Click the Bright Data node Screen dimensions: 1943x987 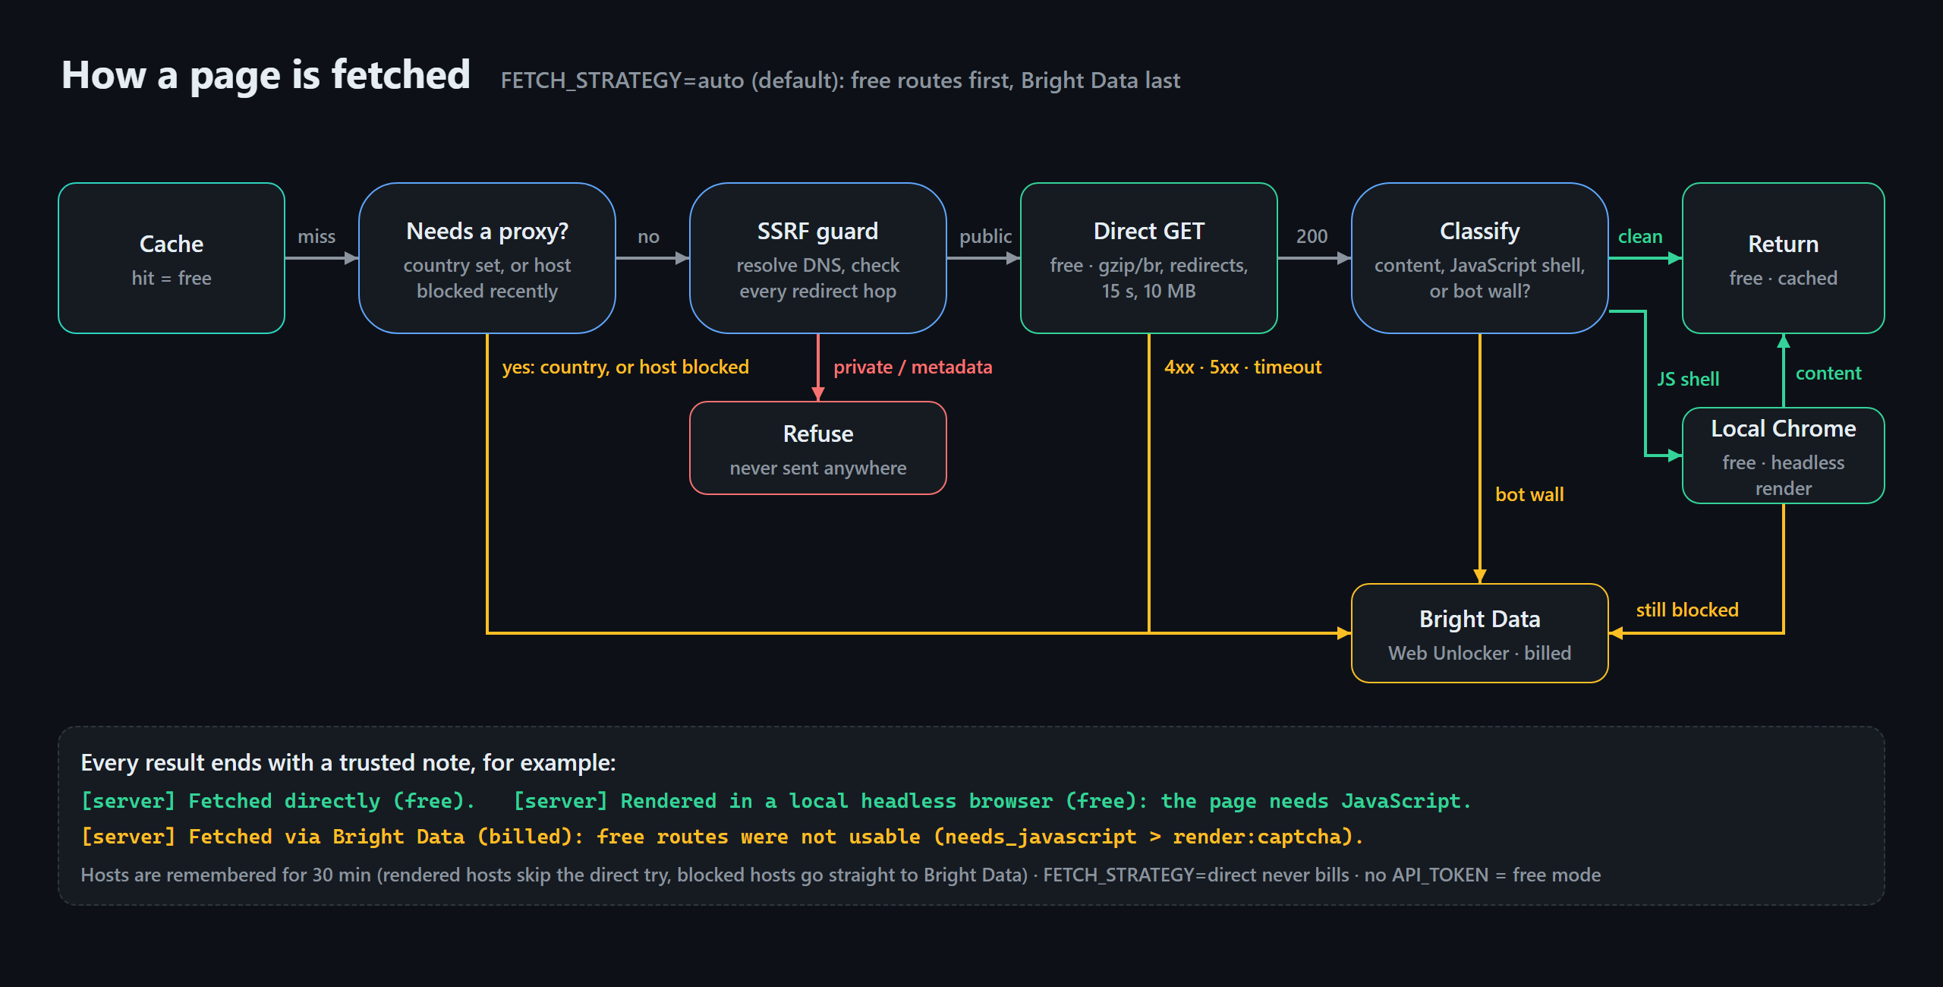(1480, 633)
